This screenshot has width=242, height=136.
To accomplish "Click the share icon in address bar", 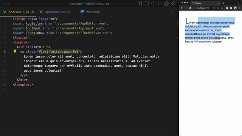I will click(218, 8).
